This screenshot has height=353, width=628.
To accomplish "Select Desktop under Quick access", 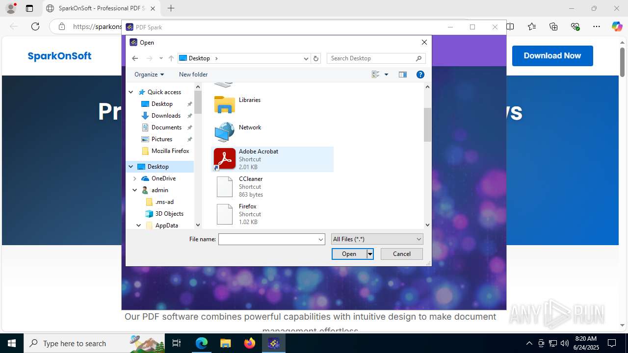I will [162, 104].
